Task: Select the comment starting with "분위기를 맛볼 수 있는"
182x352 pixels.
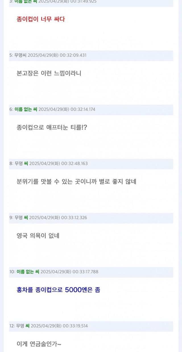Action: [x=76, y=182]
